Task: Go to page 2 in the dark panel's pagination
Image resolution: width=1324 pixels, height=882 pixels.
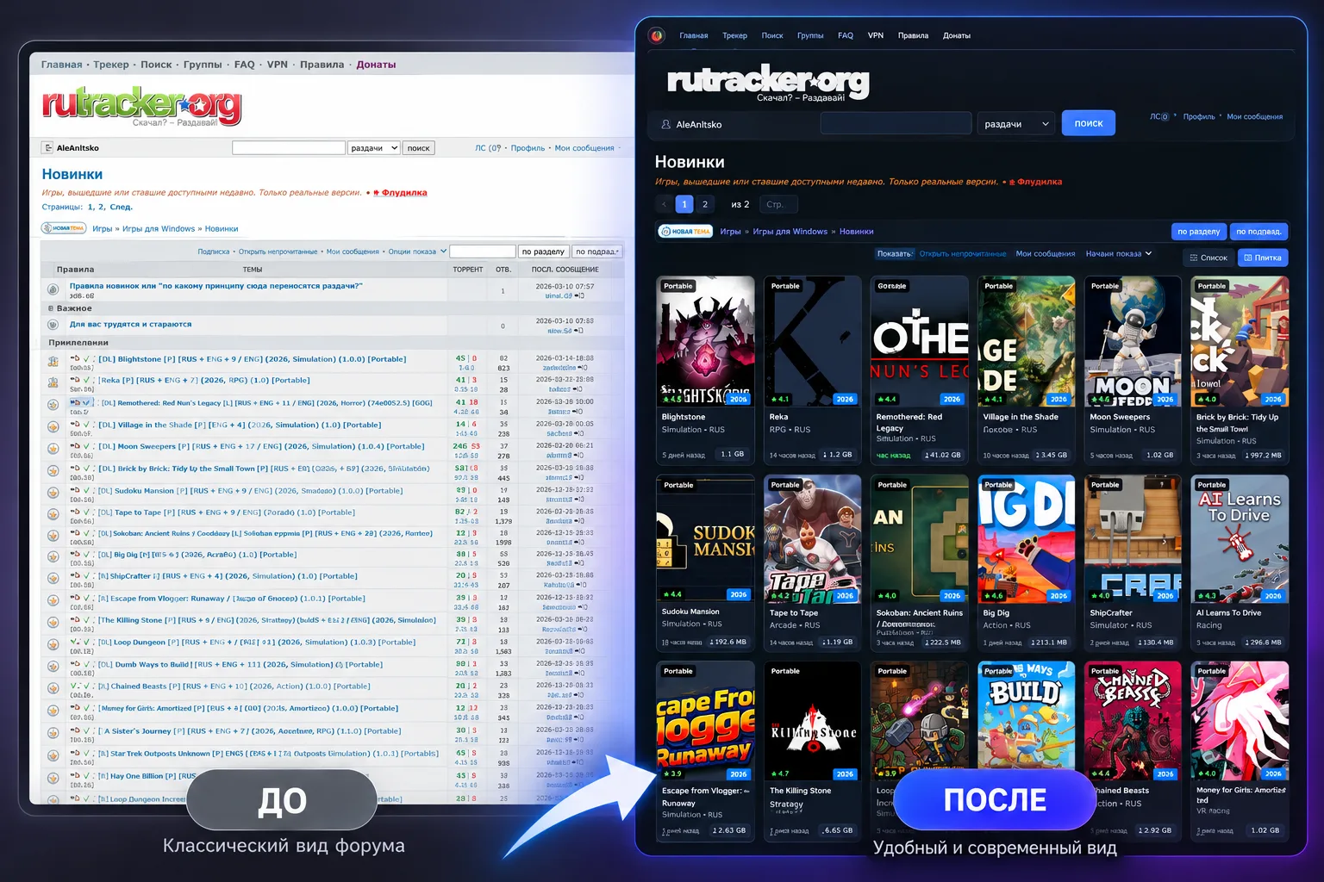Action: pyautogui.click(x=705, y=204)
